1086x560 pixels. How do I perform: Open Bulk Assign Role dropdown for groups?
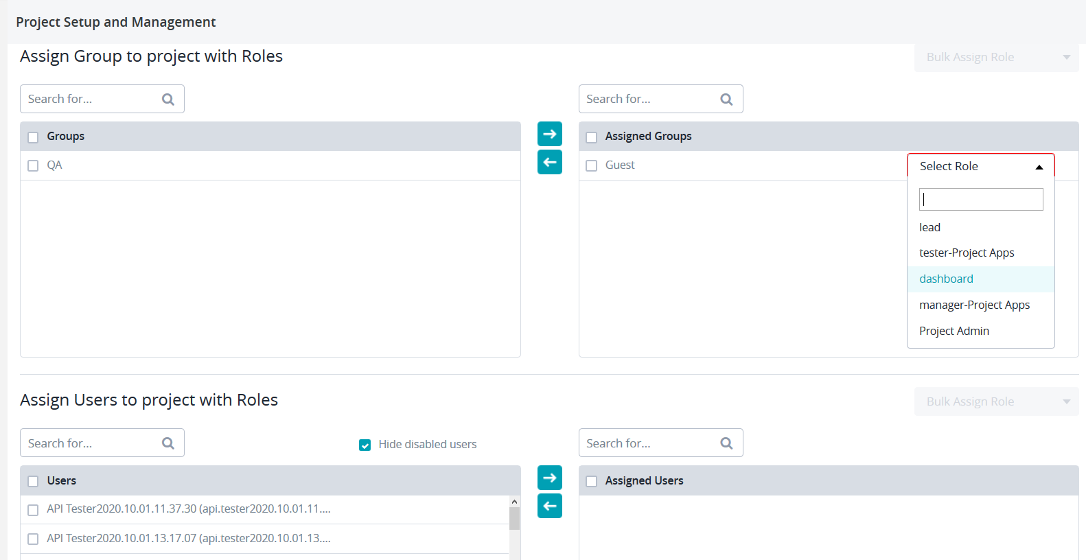pyautogui.click(x=996, y=58)
